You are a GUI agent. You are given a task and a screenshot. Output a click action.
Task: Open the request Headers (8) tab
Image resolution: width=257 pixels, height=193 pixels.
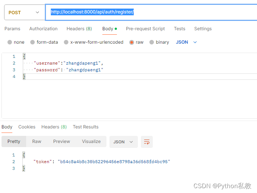[79, 29]
